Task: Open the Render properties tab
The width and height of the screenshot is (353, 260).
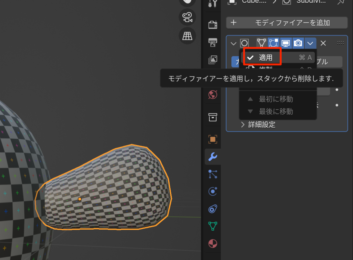Action: 213,24
